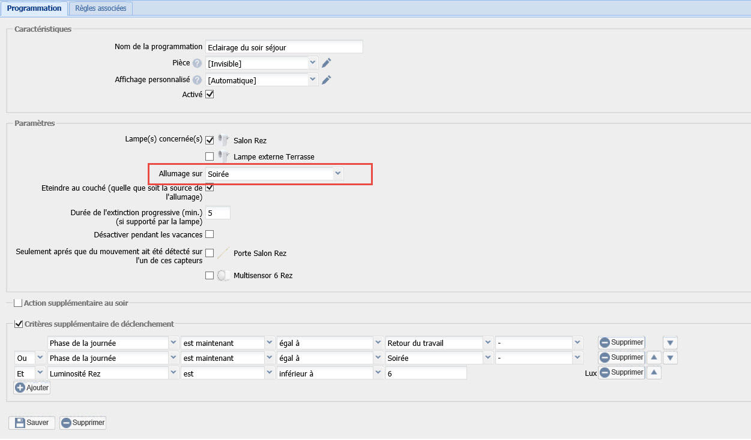Enable Action supplémentaire au soir

pyautogui.click(x=18, y=303)
